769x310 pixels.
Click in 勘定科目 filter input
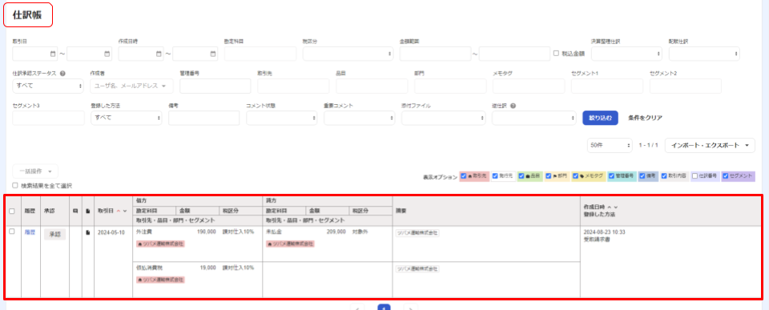point(260,54)
